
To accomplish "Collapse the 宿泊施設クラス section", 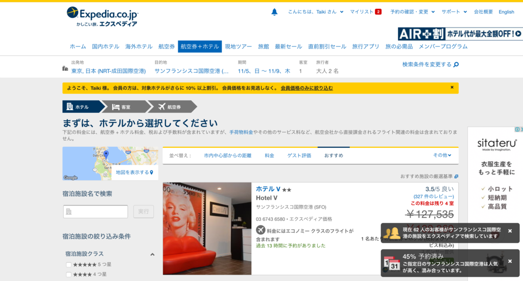I will click(x=152, y=254).
